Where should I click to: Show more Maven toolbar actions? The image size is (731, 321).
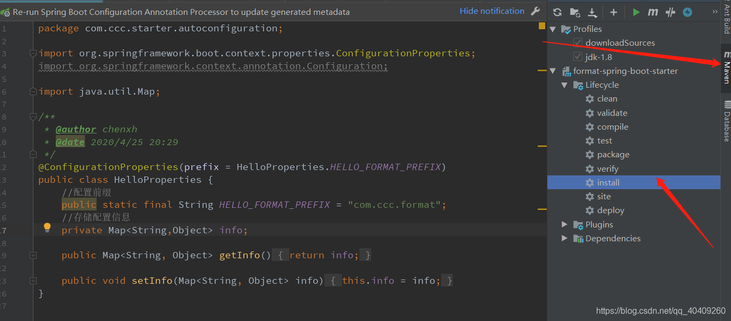[x=715, y=12]
